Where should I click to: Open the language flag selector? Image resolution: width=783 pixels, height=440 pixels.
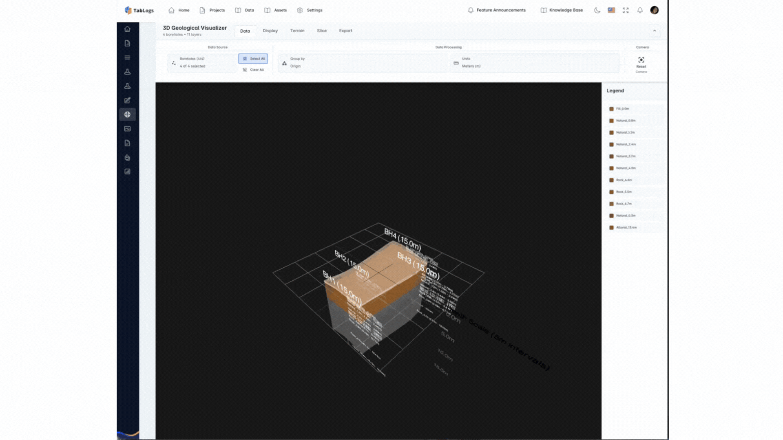click(611, 10)
